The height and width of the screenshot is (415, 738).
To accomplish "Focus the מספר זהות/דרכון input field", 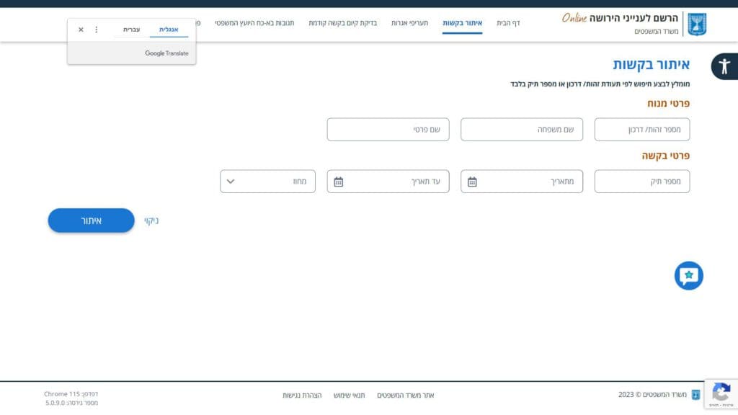I will tap(641, 130).
